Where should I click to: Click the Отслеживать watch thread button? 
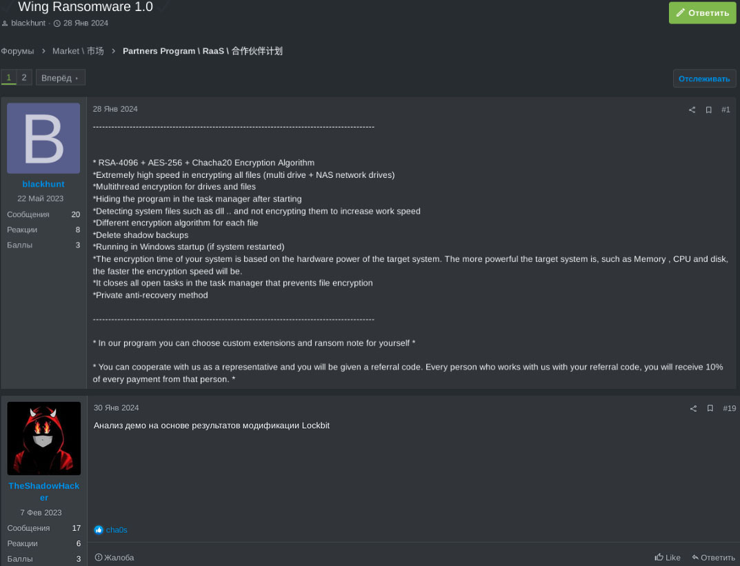pos(703,79)
